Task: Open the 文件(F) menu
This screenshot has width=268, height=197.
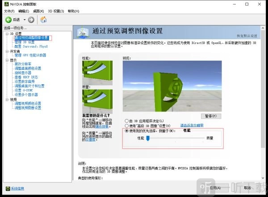Action: pos(9,11)
